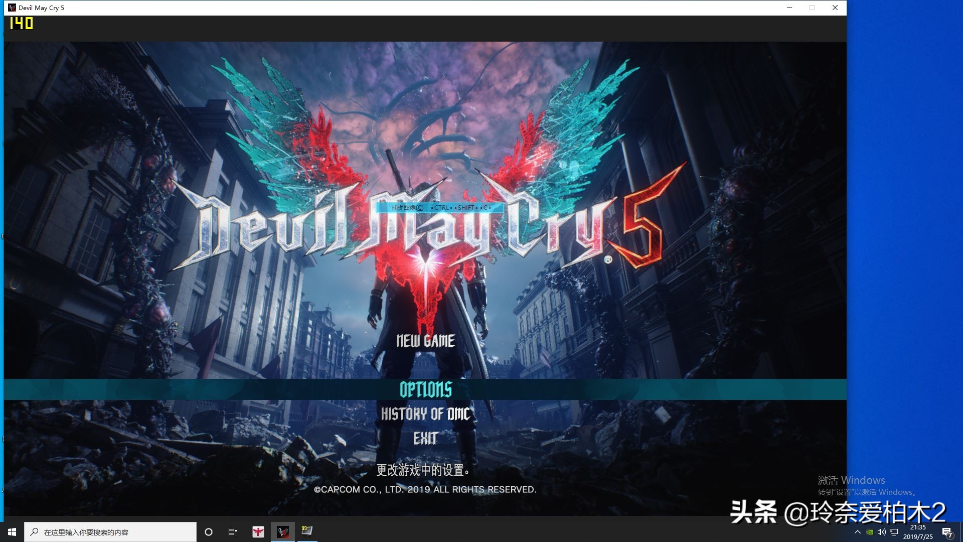Minimize the Devil May Cry 5 window
963x542 pixels.
789,8
